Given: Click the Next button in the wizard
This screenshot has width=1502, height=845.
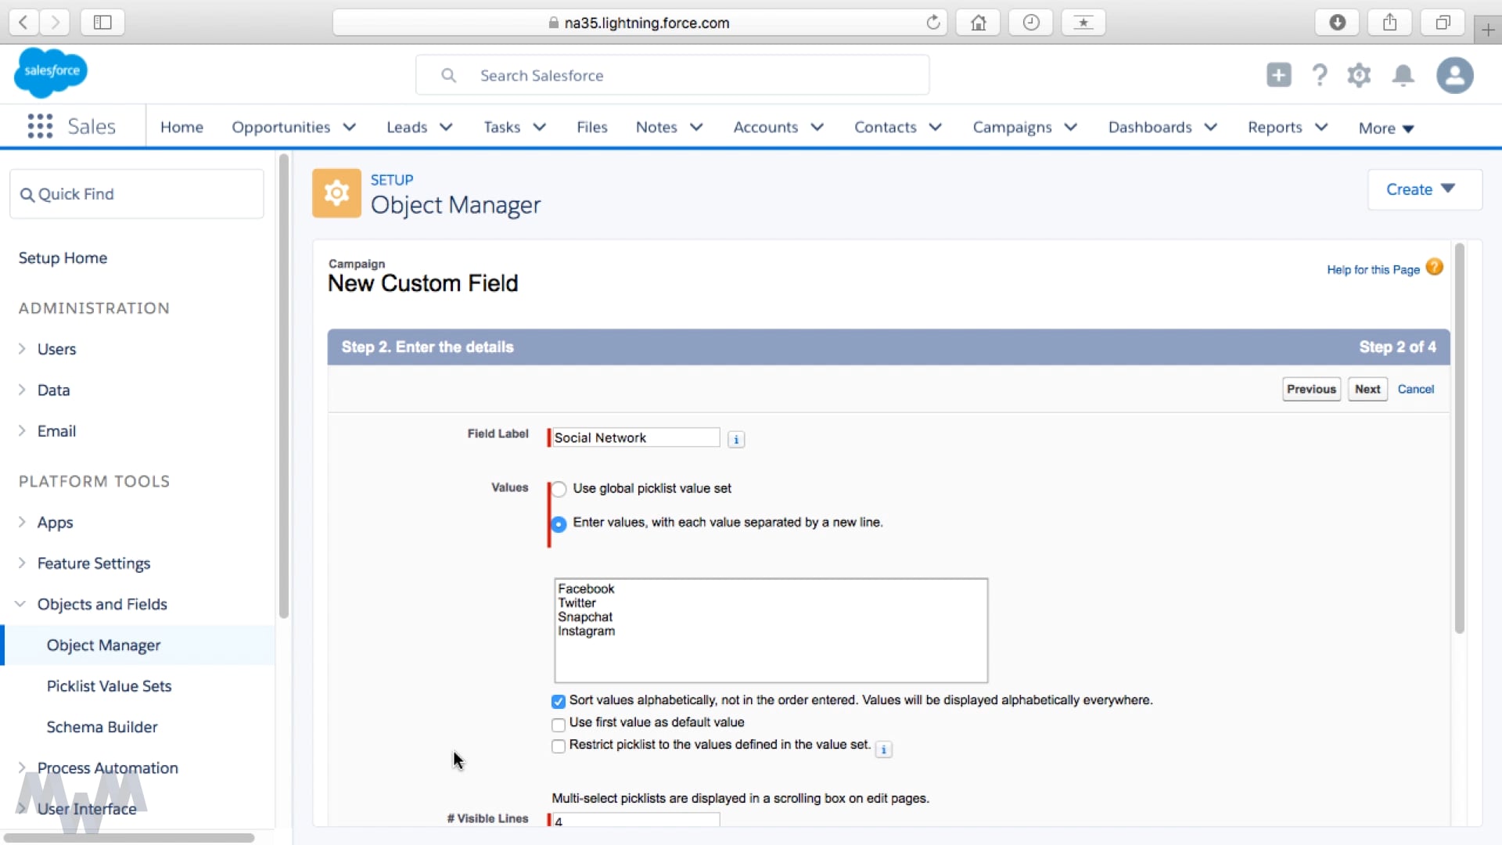Looking at the screenshot, I should coord(1368,389).
